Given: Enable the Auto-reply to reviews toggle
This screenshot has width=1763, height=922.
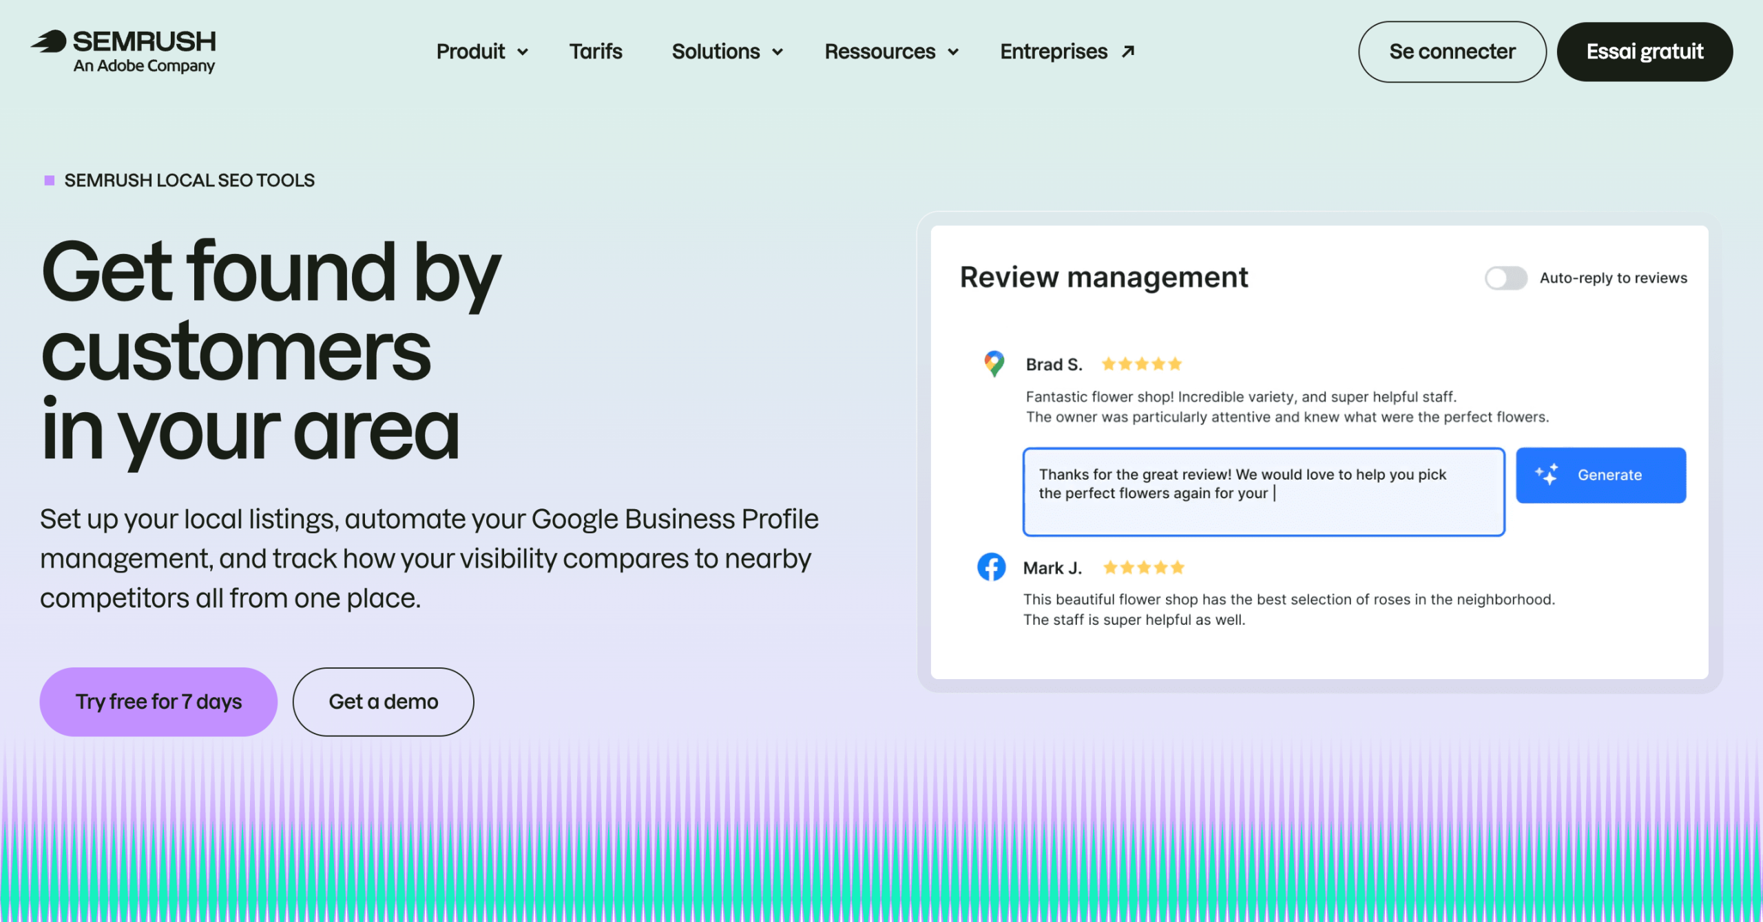Looking at the screenshot, I should click(x=1505, y=278).
